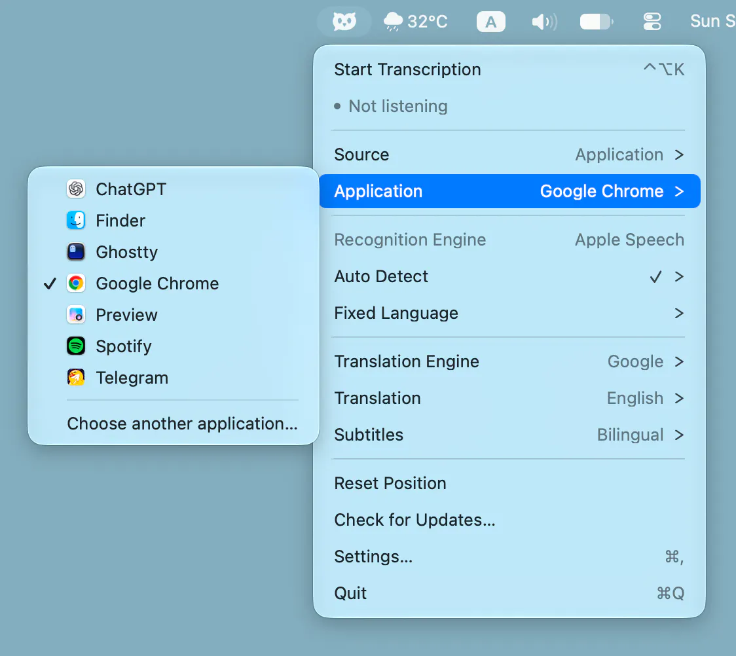Select Start Transcription menu item
Viewport: 736px width, 656px height.
click(x=509, y=69)
